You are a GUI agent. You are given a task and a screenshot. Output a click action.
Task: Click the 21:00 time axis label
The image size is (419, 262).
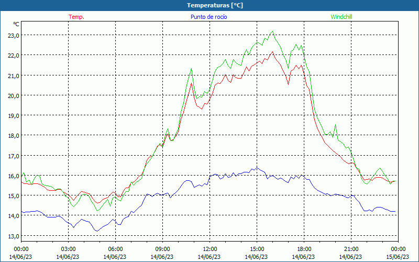tap(351, 249)
